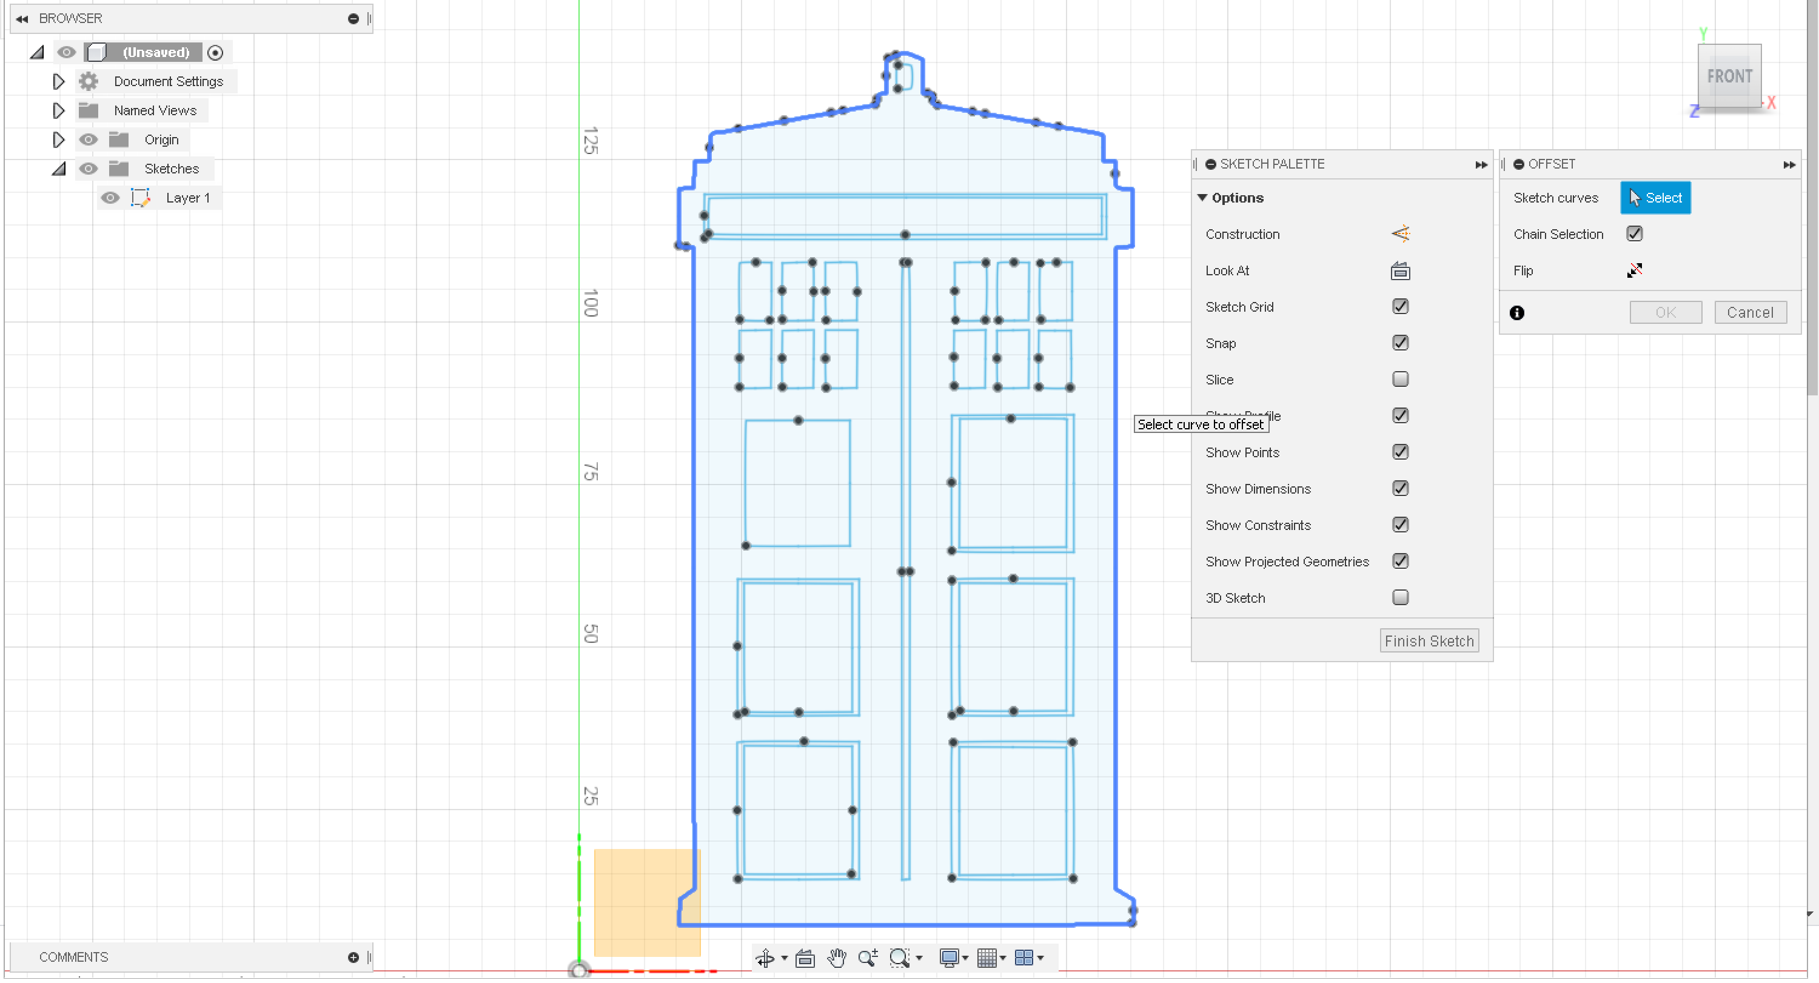Disable Show Dimensions in Sketch Palette

pos(1401,488)
